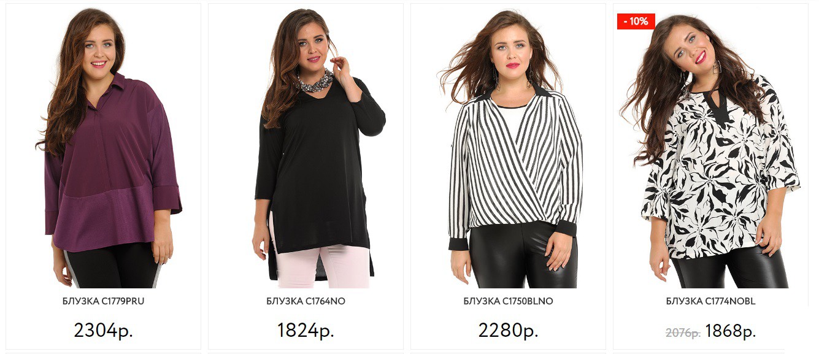Click the БЛУЗКА C1774NOBL title link
819x354 pixels.
click(710, 301)
